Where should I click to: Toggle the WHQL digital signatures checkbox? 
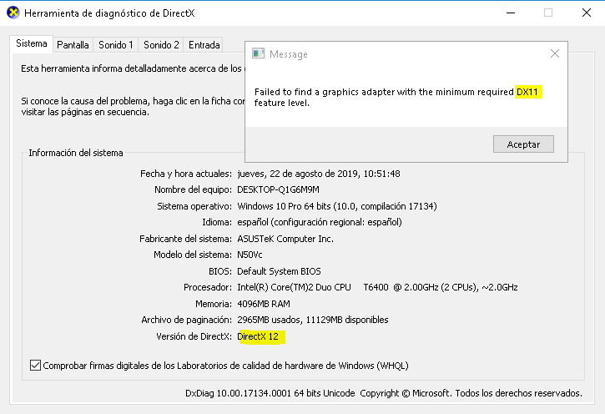pos(35,365)
